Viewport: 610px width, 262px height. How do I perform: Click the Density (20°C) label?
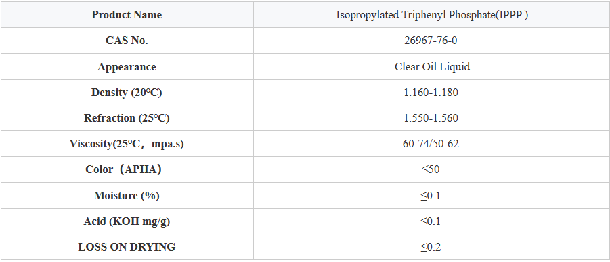[127, 93]
